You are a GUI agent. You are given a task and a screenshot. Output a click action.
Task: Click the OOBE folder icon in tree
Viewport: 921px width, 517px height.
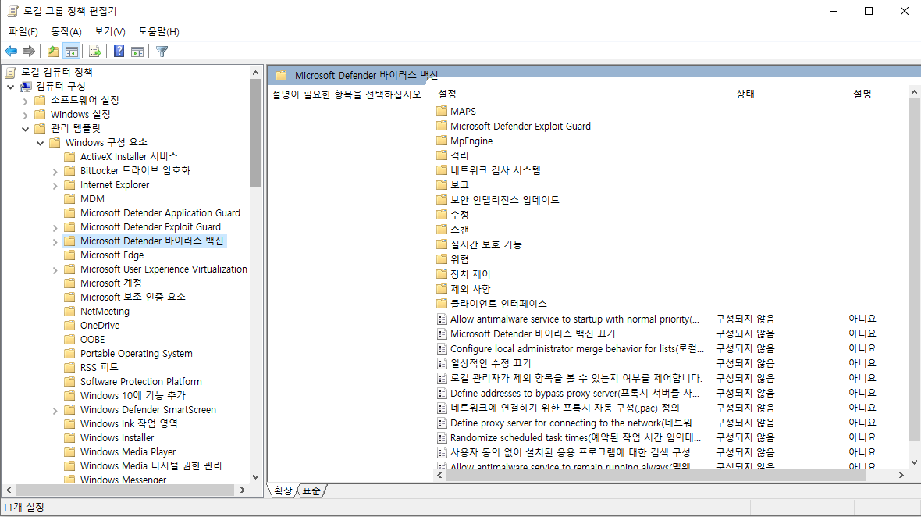tap(69, 339)
